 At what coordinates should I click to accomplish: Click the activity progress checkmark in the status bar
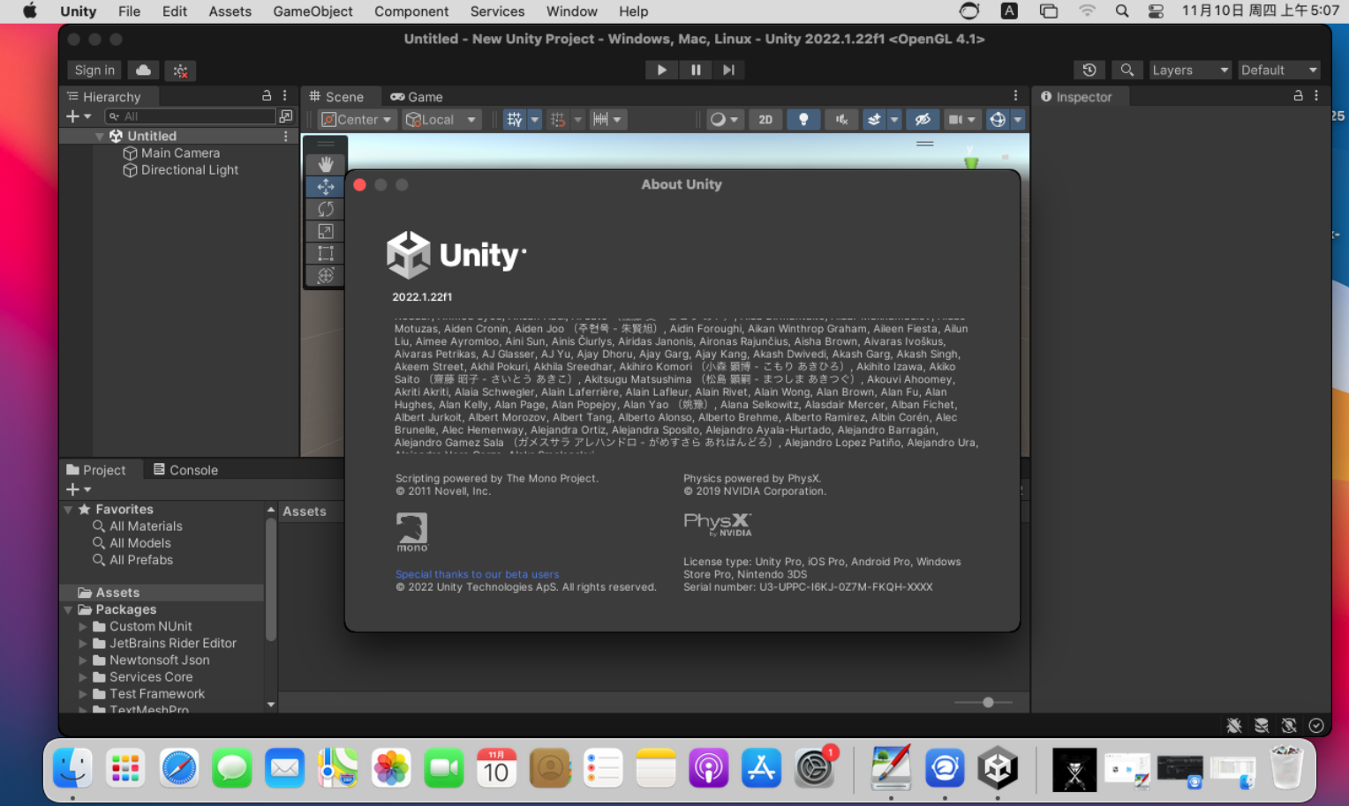(x=1316, y=725)
